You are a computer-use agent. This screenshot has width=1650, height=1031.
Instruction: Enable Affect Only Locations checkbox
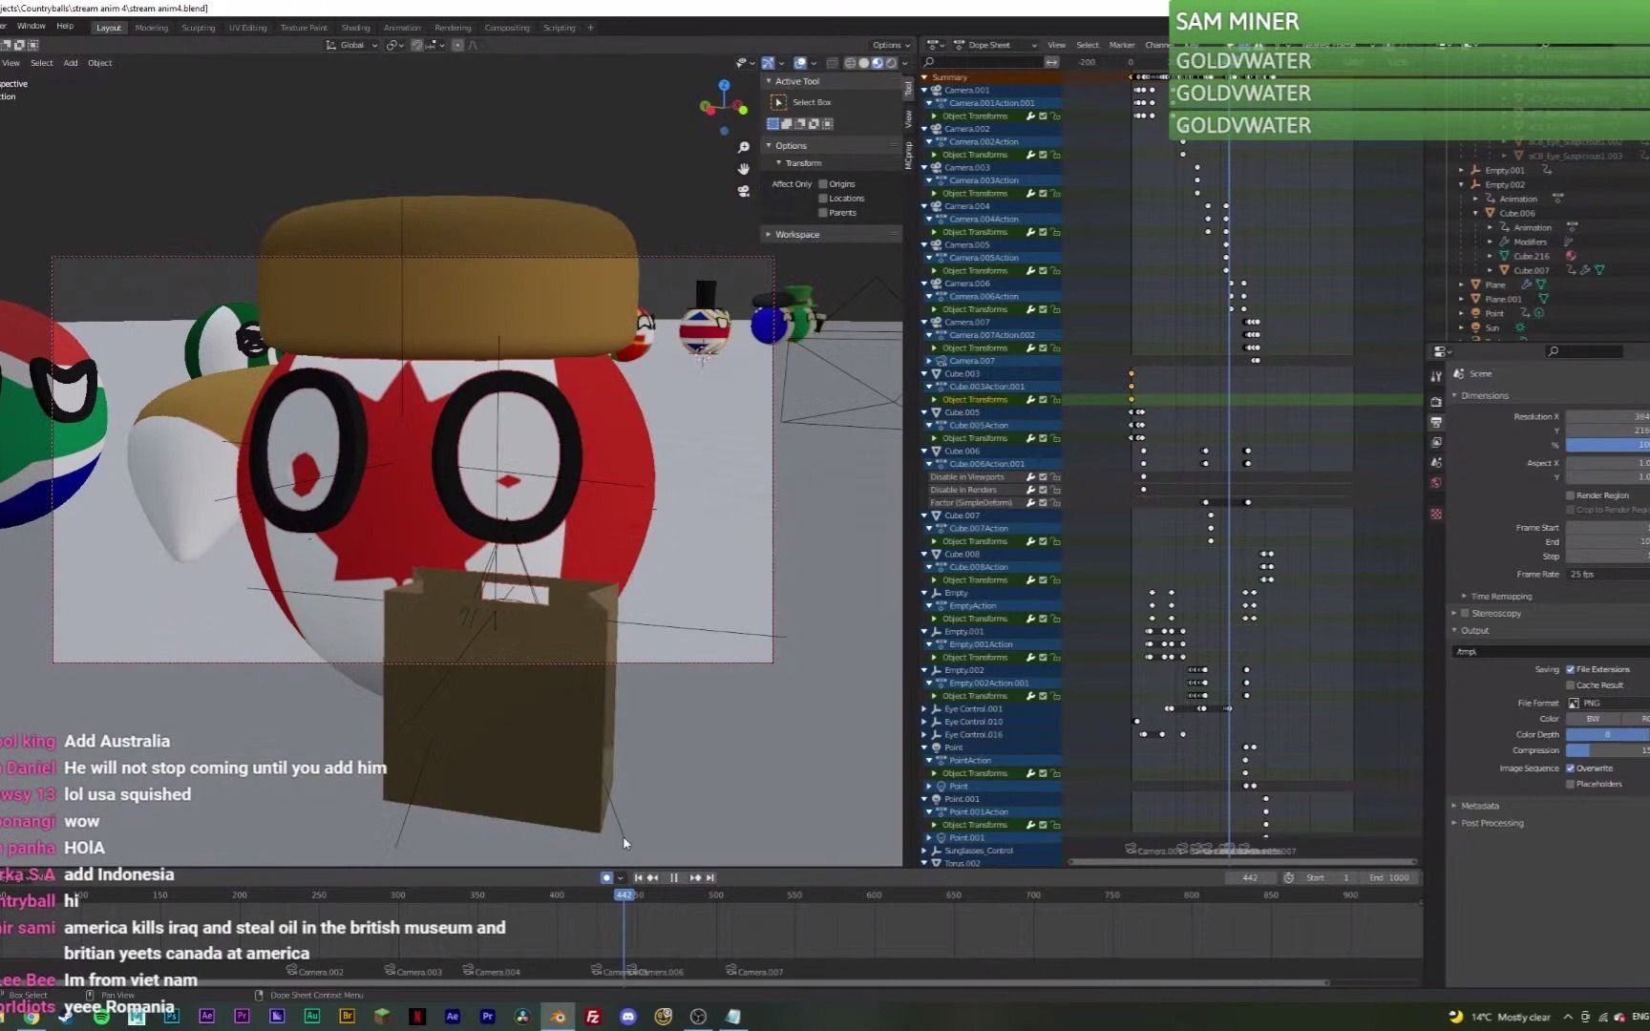(x=823, y=199)
